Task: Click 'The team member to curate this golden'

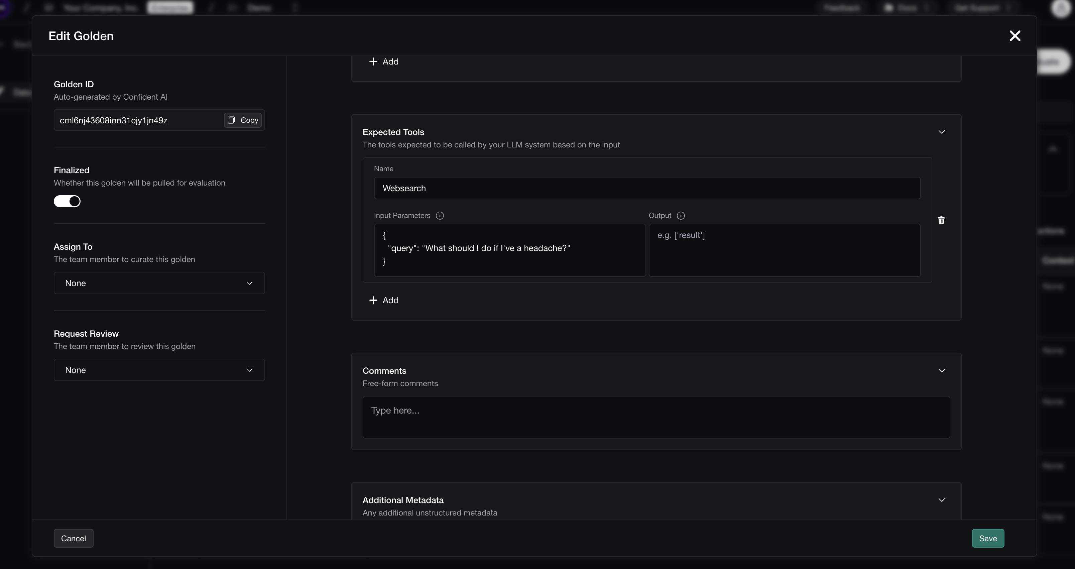Action: [x=124, y=259]
